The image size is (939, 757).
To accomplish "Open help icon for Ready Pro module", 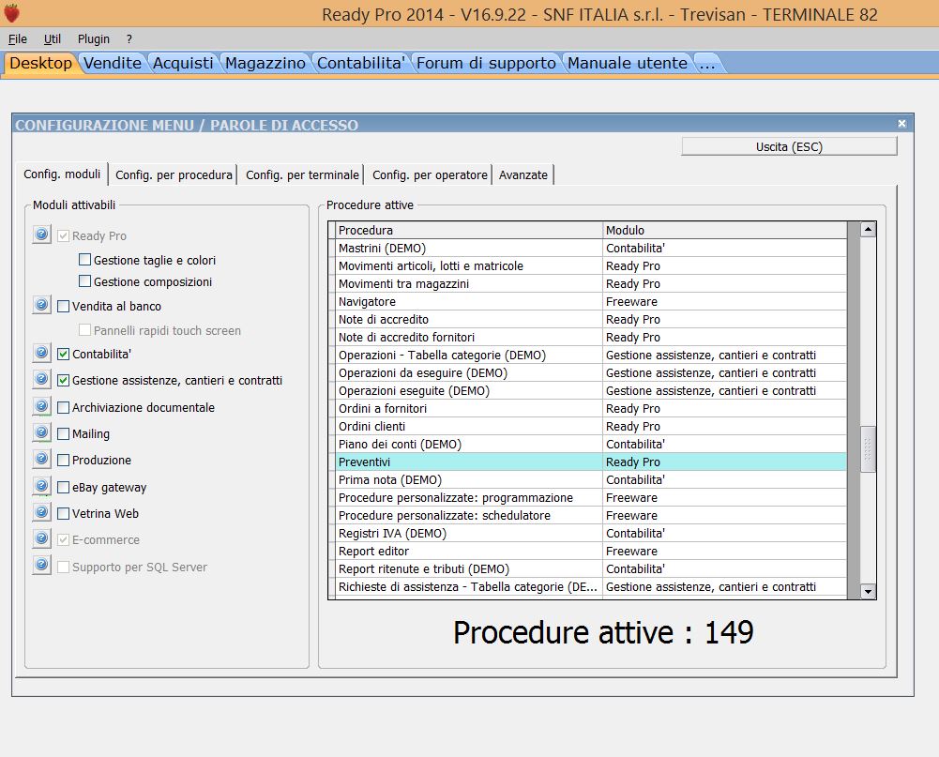I will (x=41, y=235).
